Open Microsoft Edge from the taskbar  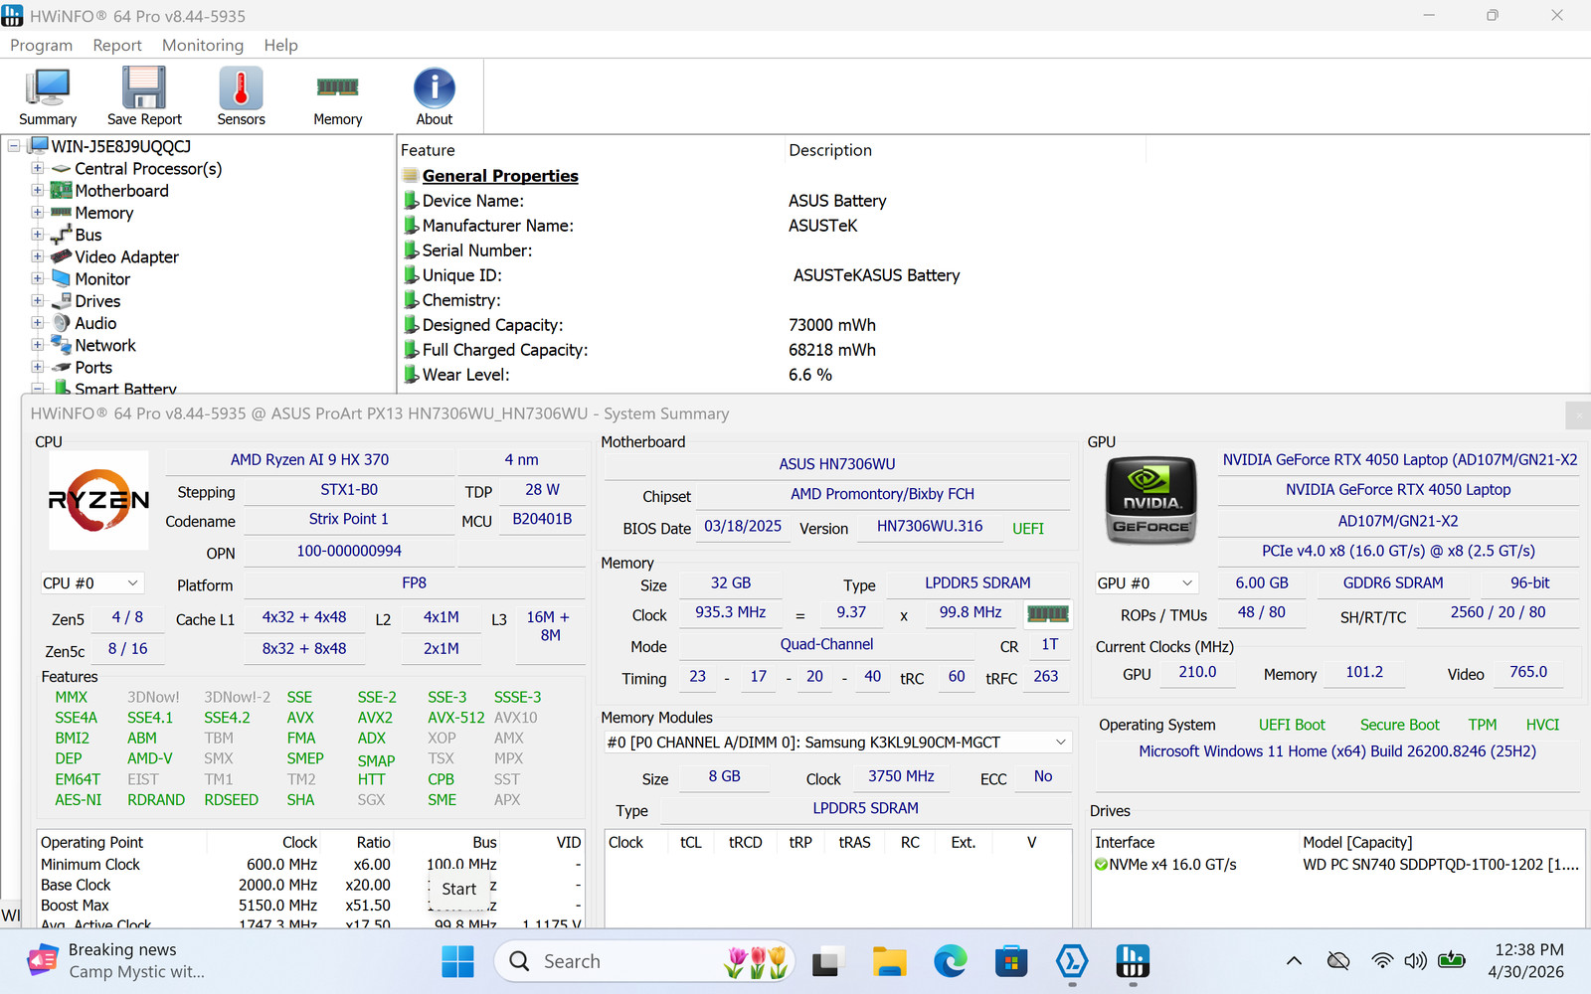(x=951, y=961)
